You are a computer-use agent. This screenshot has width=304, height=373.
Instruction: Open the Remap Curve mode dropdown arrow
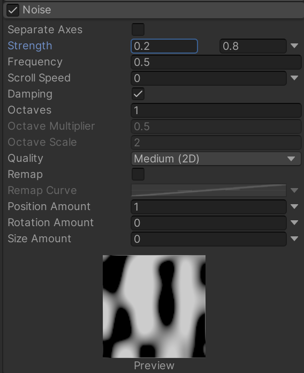pyautogui.click(x=294, y=190)
